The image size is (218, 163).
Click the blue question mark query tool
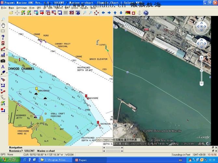(3, 37)
